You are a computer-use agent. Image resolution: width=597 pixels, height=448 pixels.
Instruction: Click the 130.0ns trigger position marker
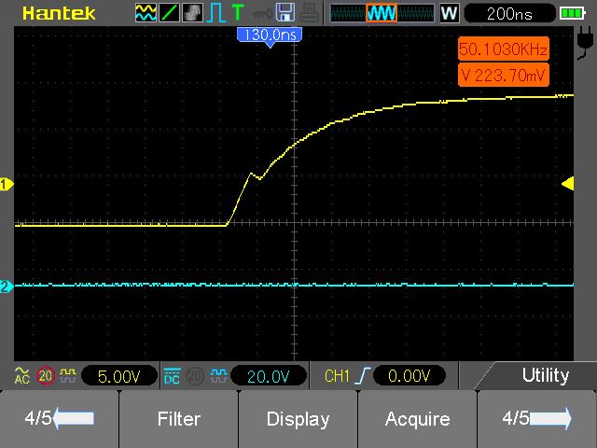pos(270,36)
